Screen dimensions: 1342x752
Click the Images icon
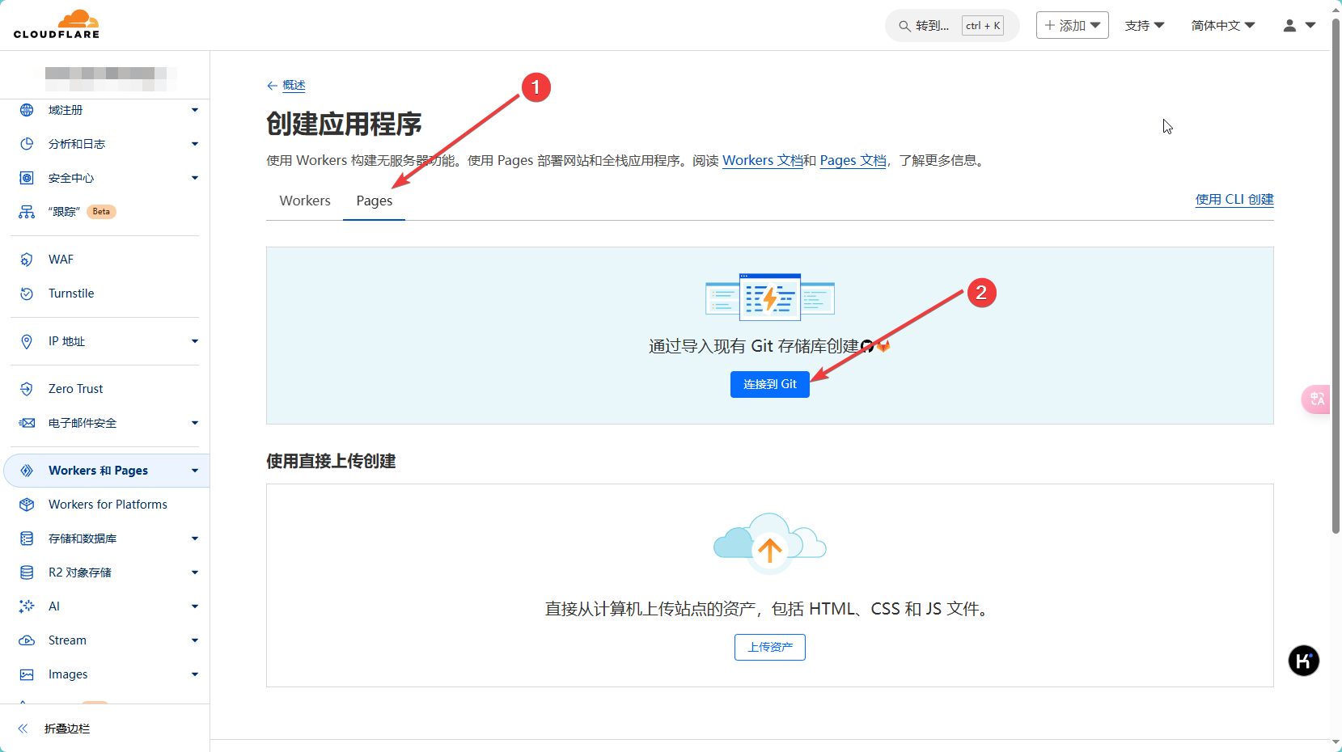click(27, 674)
